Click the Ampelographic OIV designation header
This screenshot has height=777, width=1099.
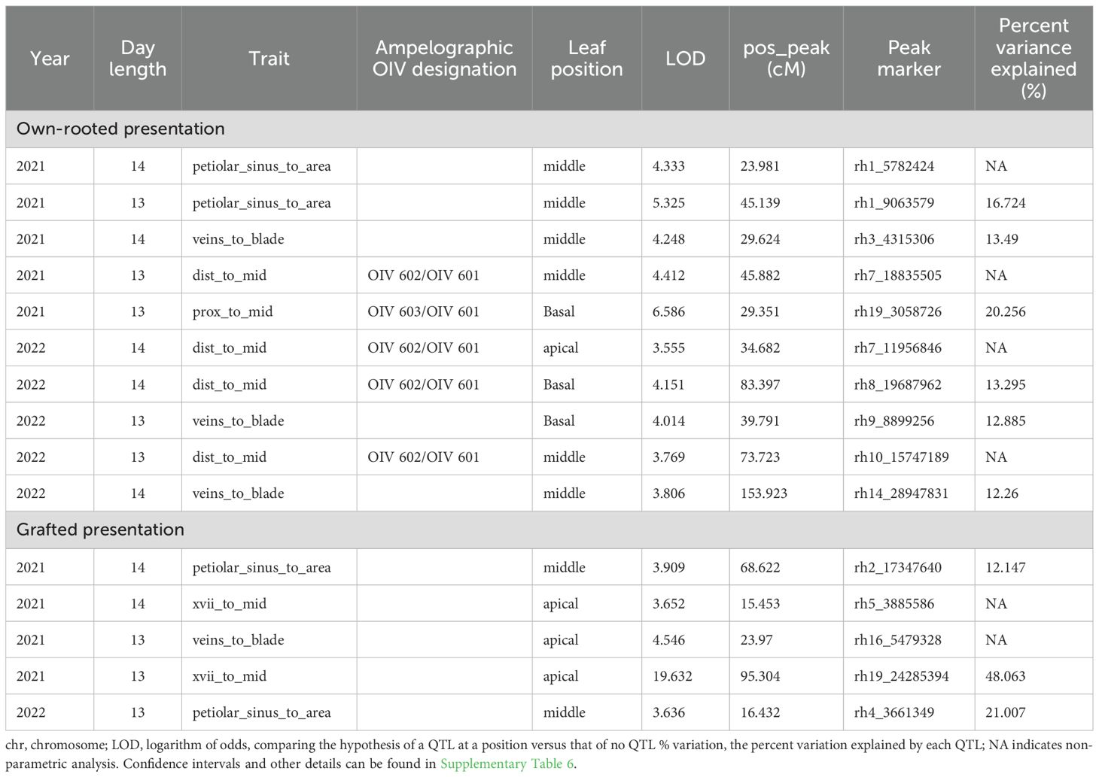pyautogui.click(x=444, y=59)
